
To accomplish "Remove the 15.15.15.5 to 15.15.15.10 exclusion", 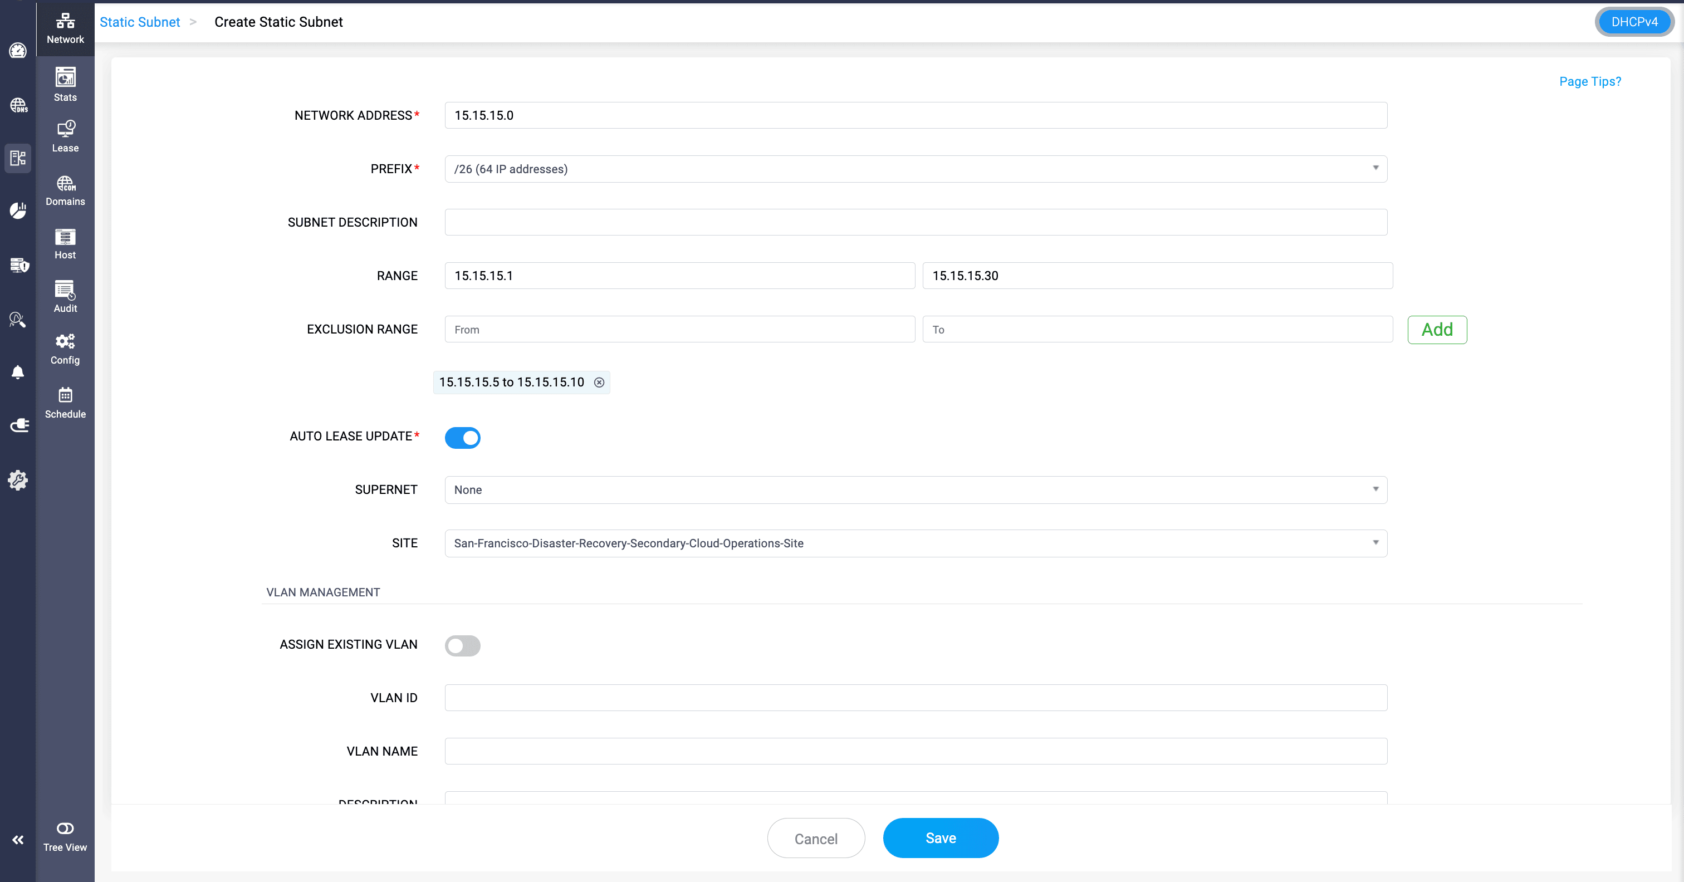I will 599,383.
